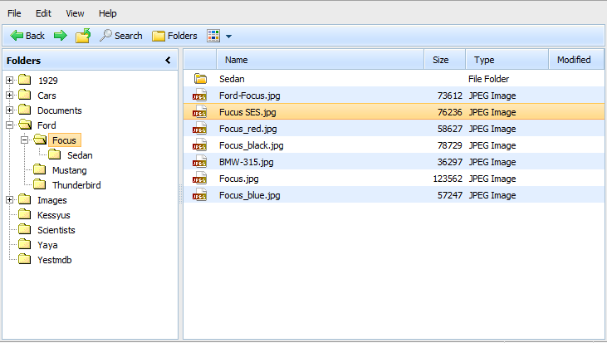This screenshot has height=343, width=607.
Task: Click JPEG icon for Focus_red.jpg
Action: point(200,128)
